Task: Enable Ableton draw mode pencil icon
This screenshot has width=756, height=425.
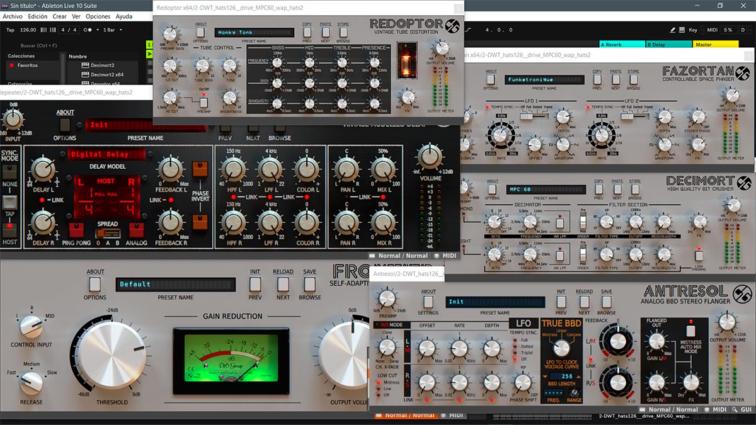Action: pyautogui.click(x=672, y=30)
